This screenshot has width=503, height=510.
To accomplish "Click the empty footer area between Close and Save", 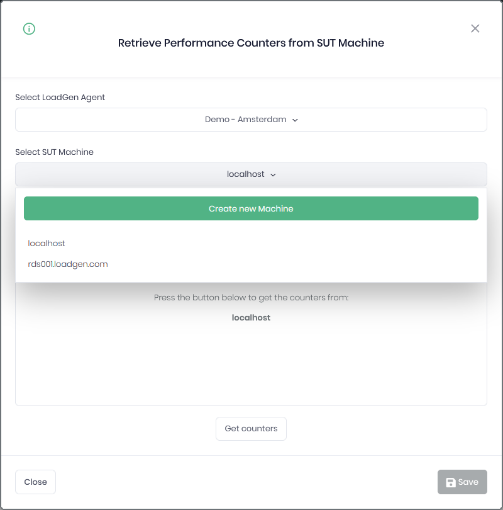I will pos(245,482).
